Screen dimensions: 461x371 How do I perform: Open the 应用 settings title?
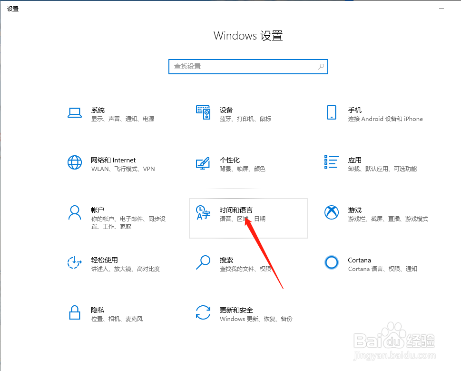(355, 160)
